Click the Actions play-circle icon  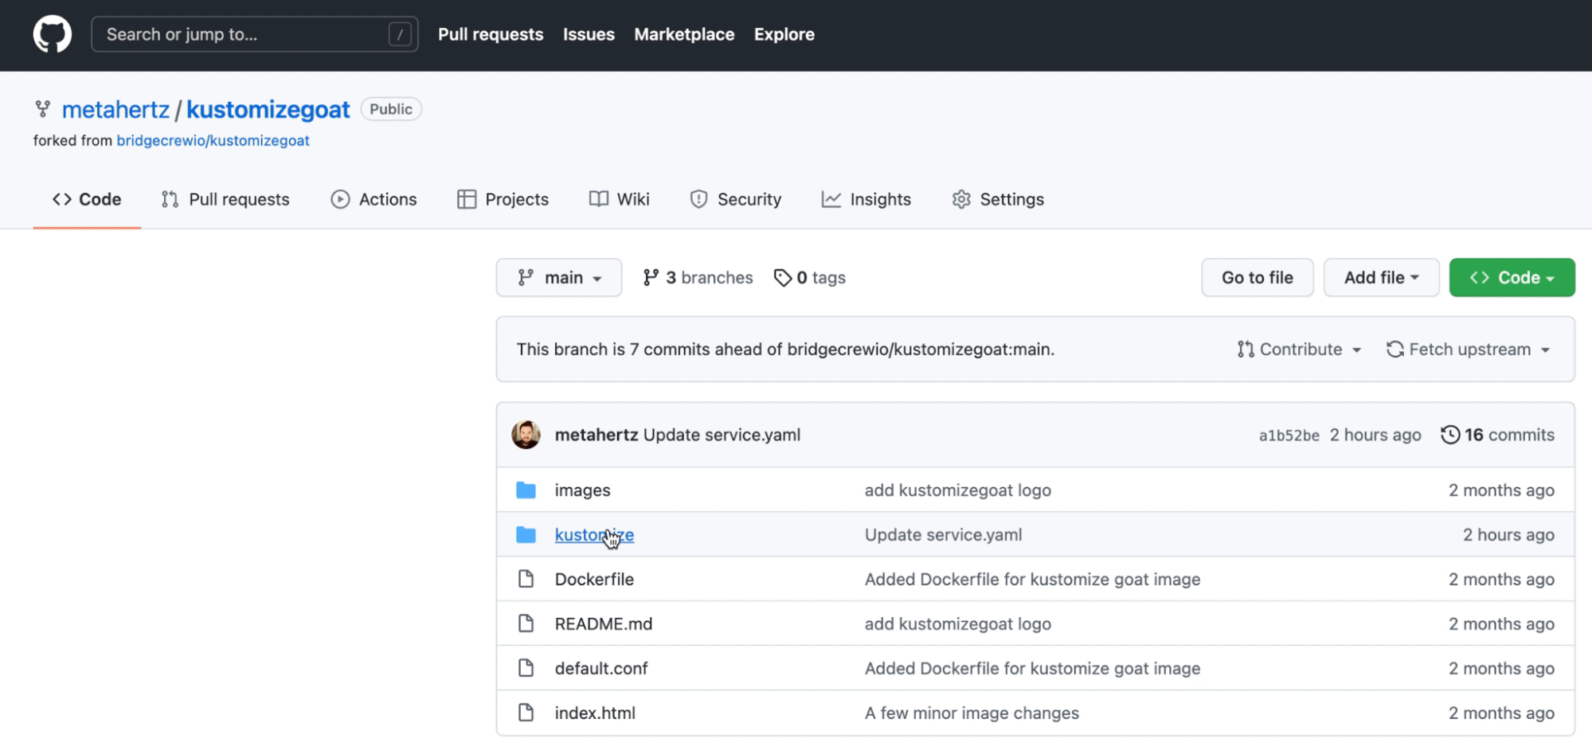tap(340, 199)
